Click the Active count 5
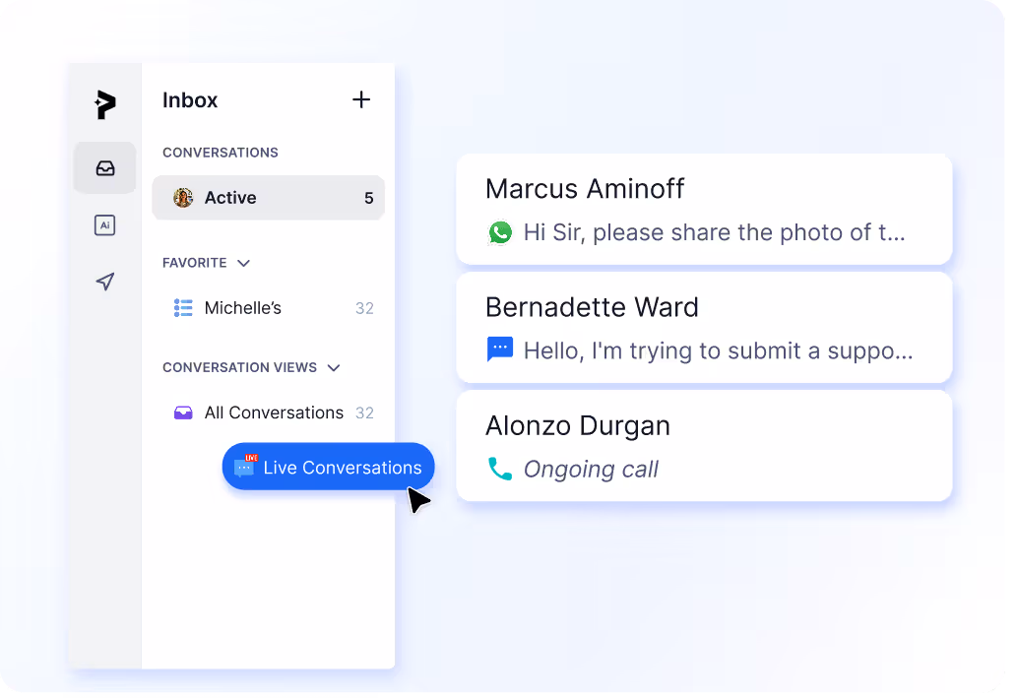This screenshot has height=698, width=1018. (369, 198)
